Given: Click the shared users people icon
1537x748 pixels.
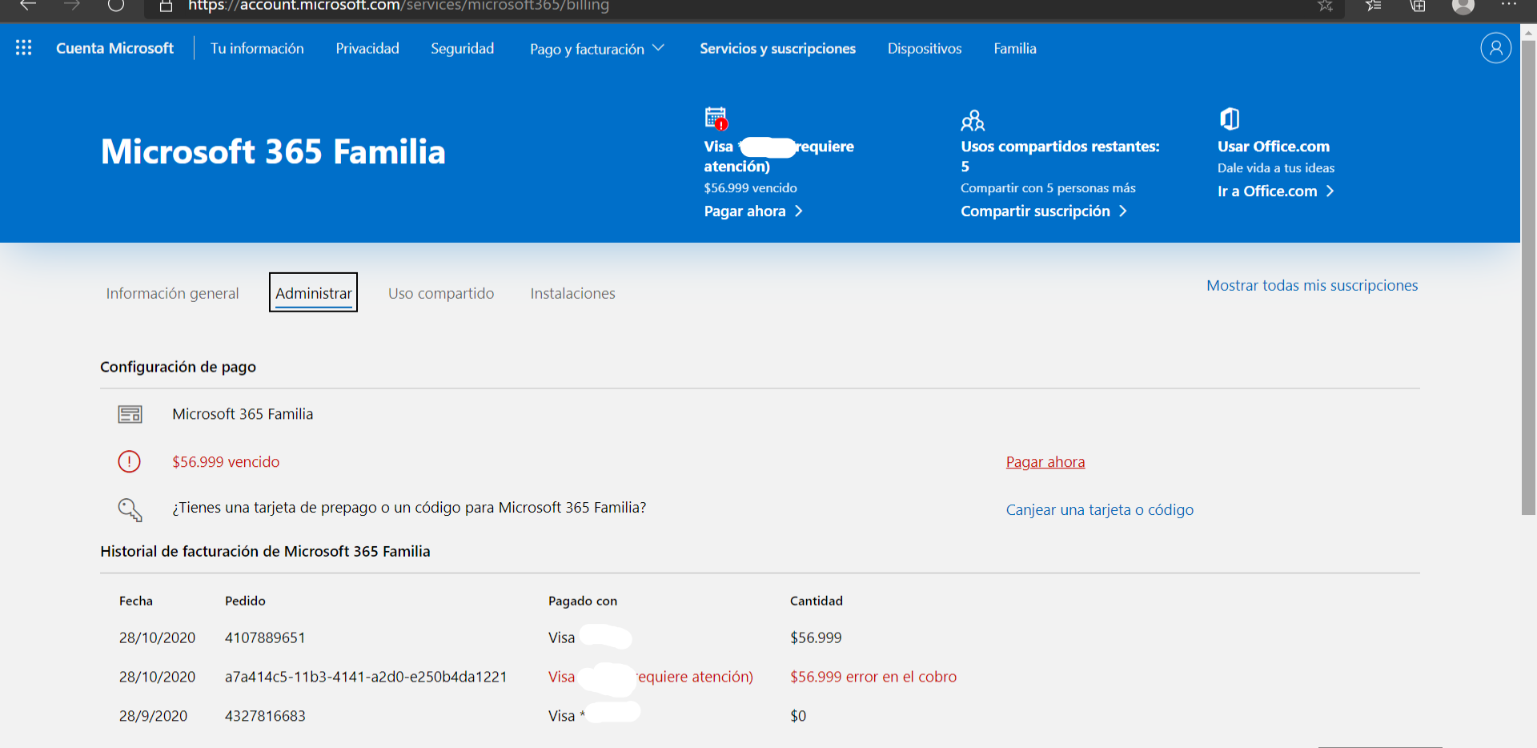Looking at the screenshot, I should point(973,120).
